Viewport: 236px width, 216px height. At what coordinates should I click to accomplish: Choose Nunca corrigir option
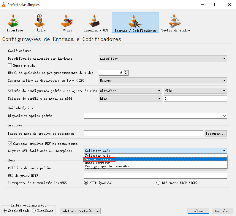[x=156, y=163]
